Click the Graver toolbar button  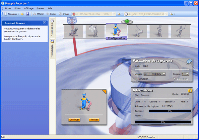point(64,14)
